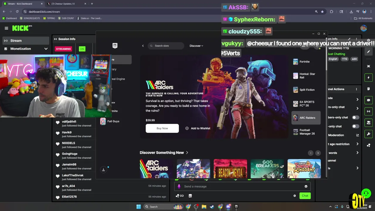This screenshot has height=211, width=375.
Task: Expand Discover Something New section
Action: pyautogui.click(x=164, y=153)
